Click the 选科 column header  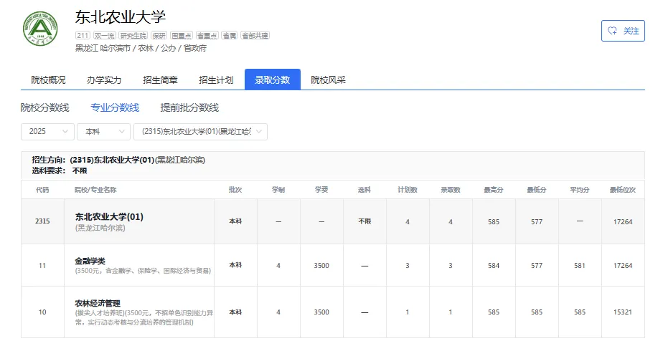(x=365, y=190)
